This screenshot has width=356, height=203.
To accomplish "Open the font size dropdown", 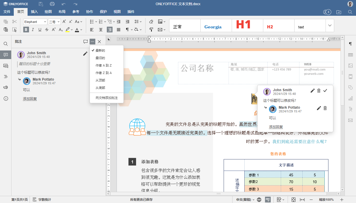I will [x=58, y=22].
